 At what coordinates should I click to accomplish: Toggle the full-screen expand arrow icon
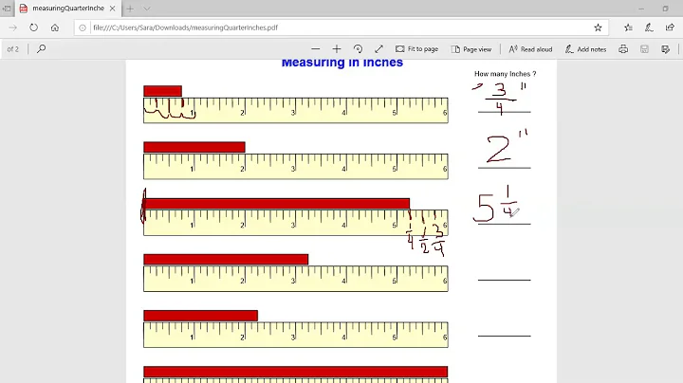click(x=378, y=48)
